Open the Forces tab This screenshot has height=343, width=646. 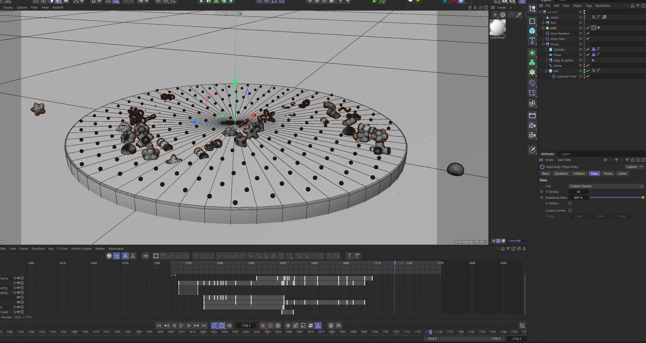pyautogui.click(x=608, y=174)
